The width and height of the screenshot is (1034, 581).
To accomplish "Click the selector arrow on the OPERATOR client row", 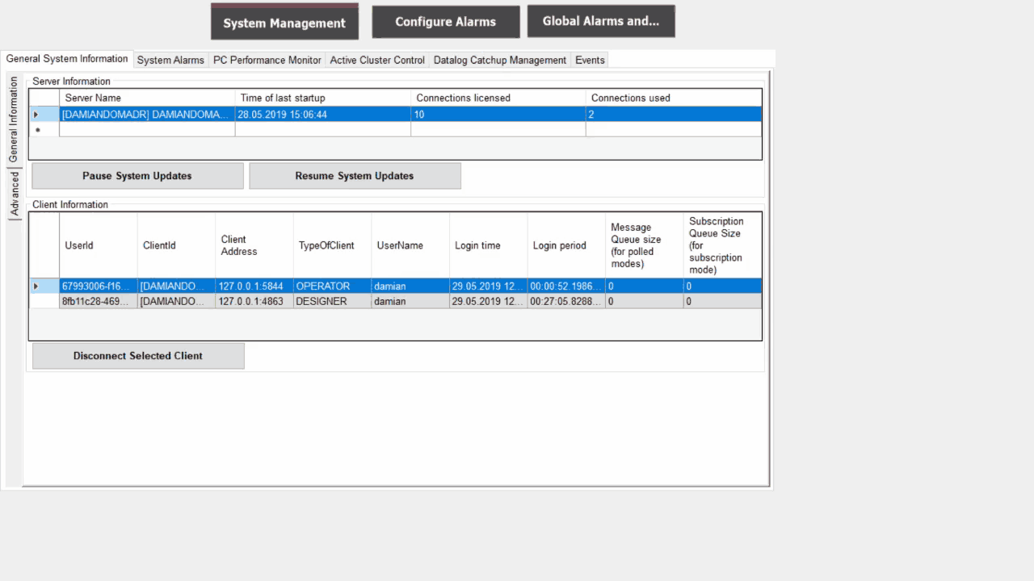I will (x=36, y=286).
